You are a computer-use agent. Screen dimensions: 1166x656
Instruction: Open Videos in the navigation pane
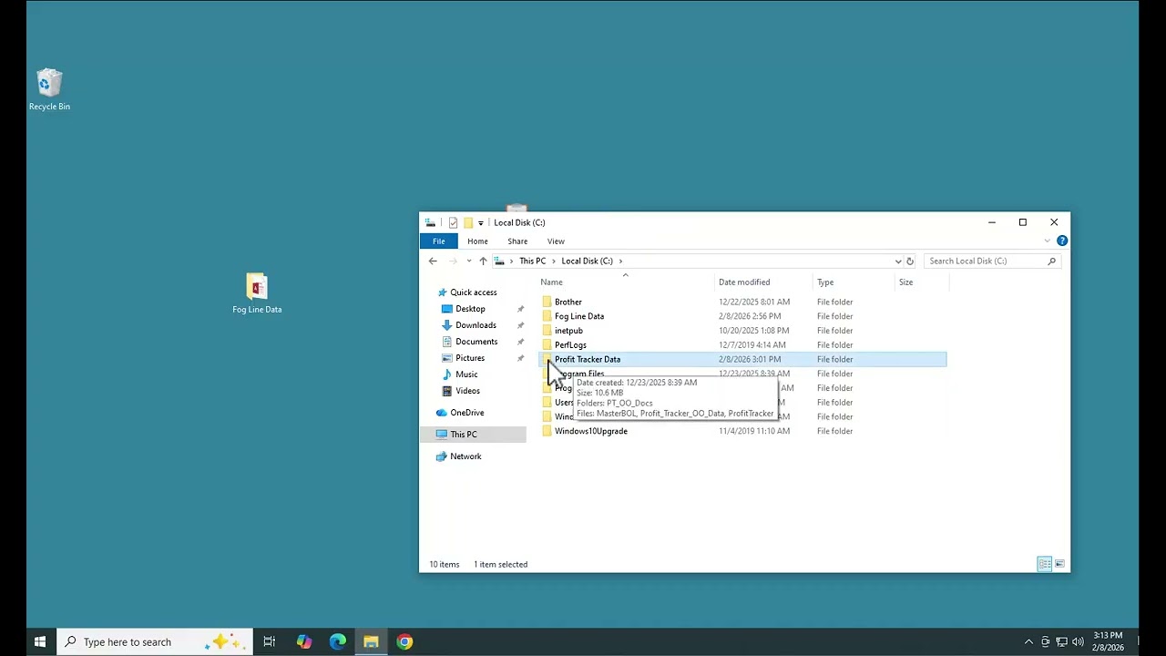tap(467, 391)
